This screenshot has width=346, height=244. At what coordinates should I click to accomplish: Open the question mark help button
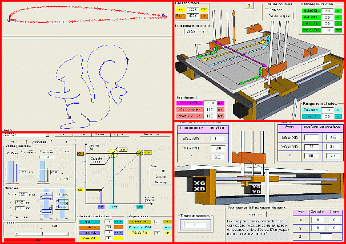(249, 6)
